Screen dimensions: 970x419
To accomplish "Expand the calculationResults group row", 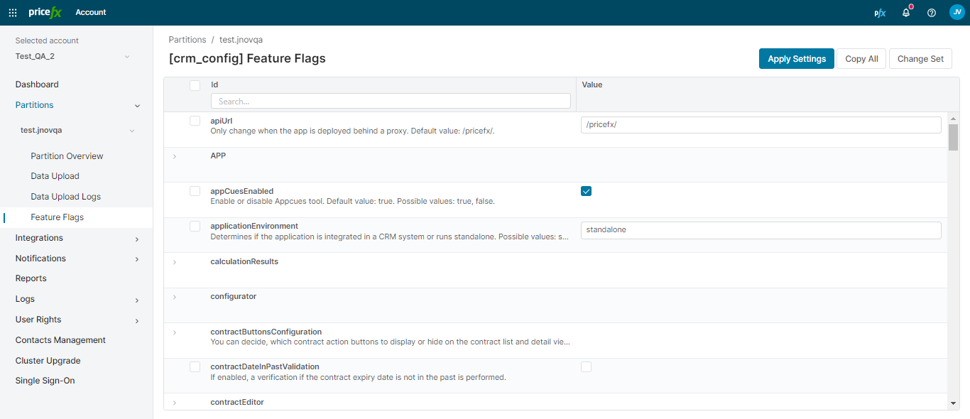I will coord(175,262).
